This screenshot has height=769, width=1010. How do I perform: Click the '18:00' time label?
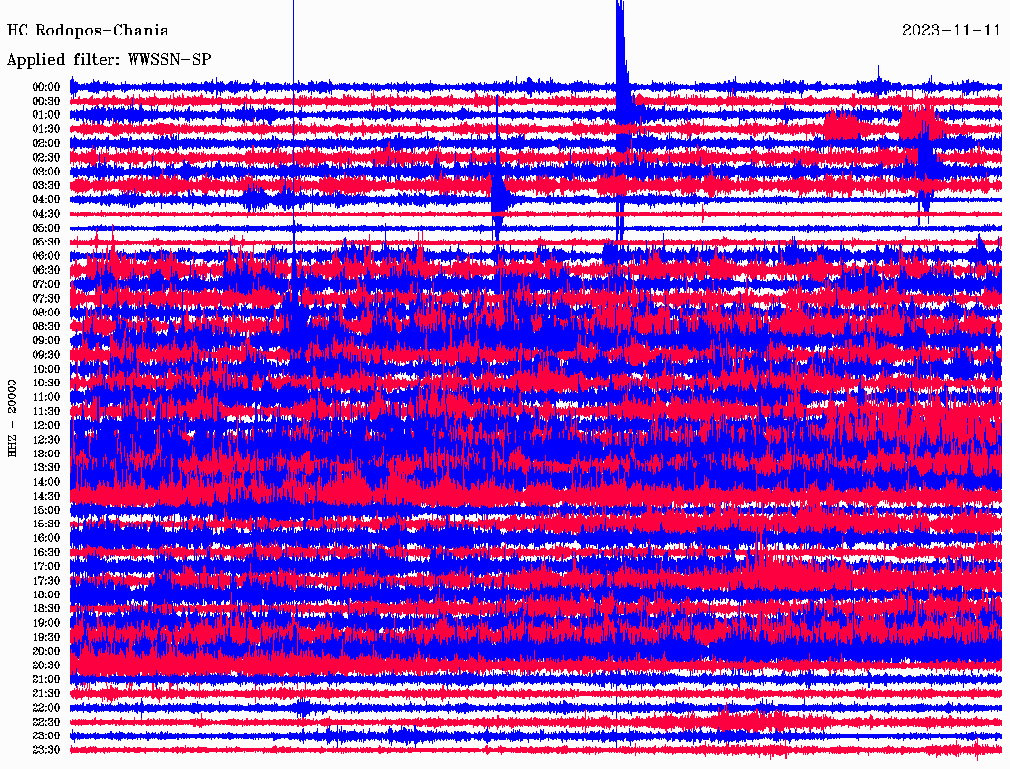[46, 595]
